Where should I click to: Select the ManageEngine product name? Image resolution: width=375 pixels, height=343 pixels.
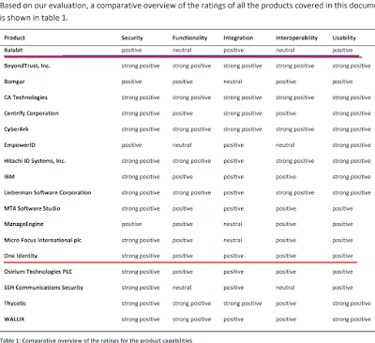pyautogui.click(x=23, y=224)
